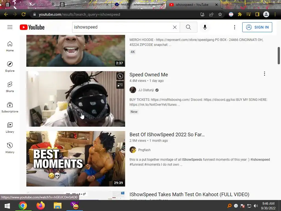This screenshot has width=281, height=211.
Task: Play the 2:37 video thumbnail
Action: point(76,51)
